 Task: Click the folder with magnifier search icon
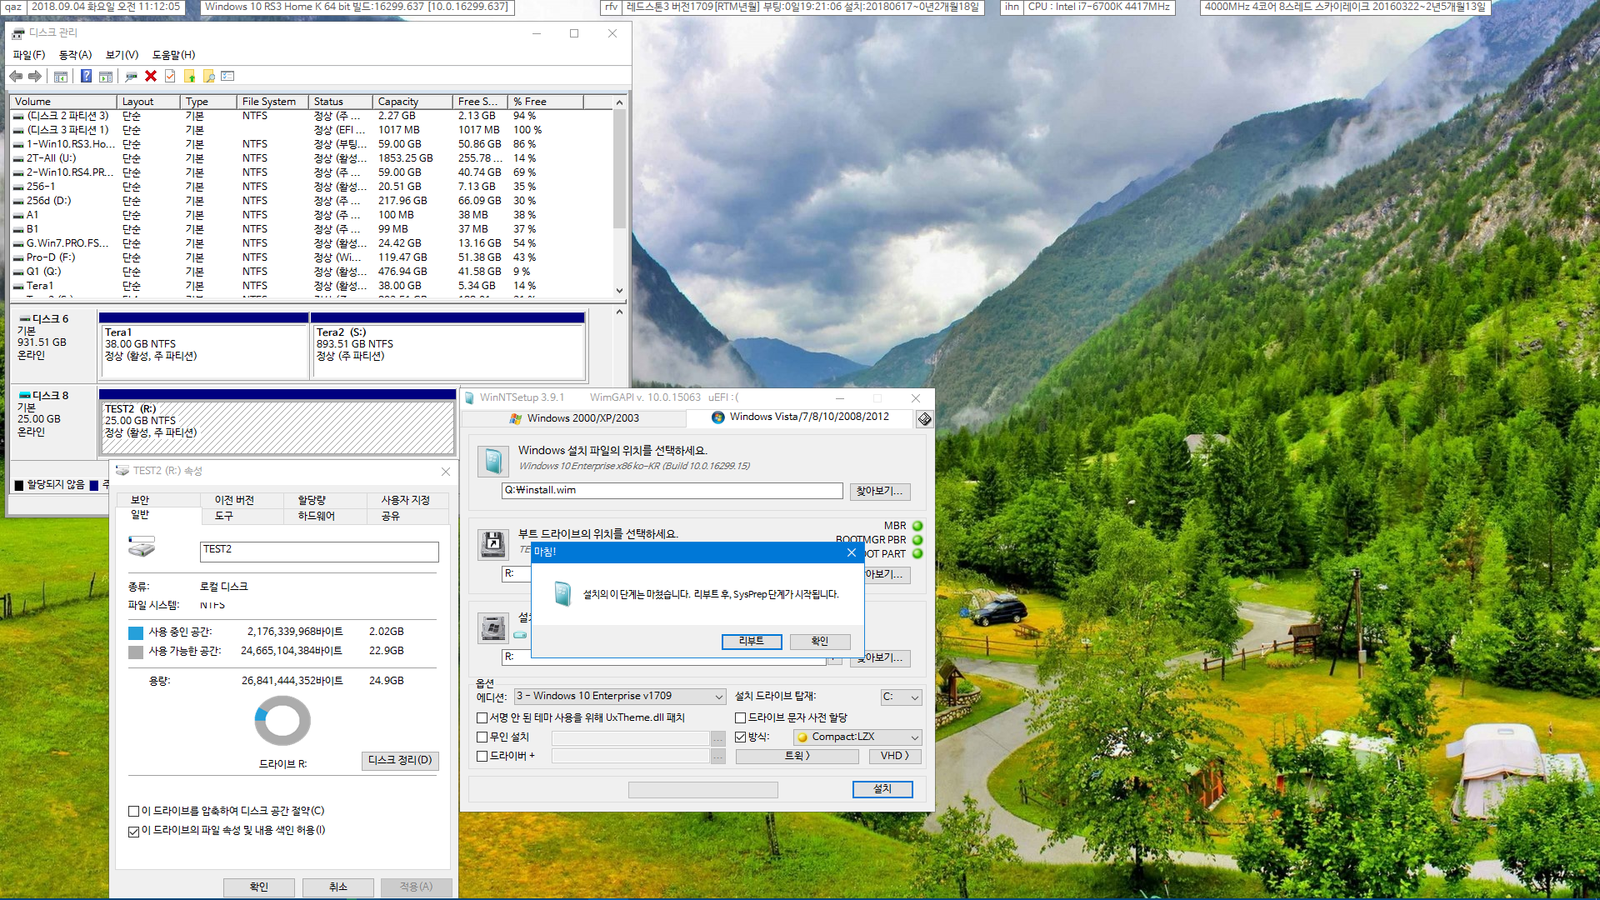tap(209, 77)
